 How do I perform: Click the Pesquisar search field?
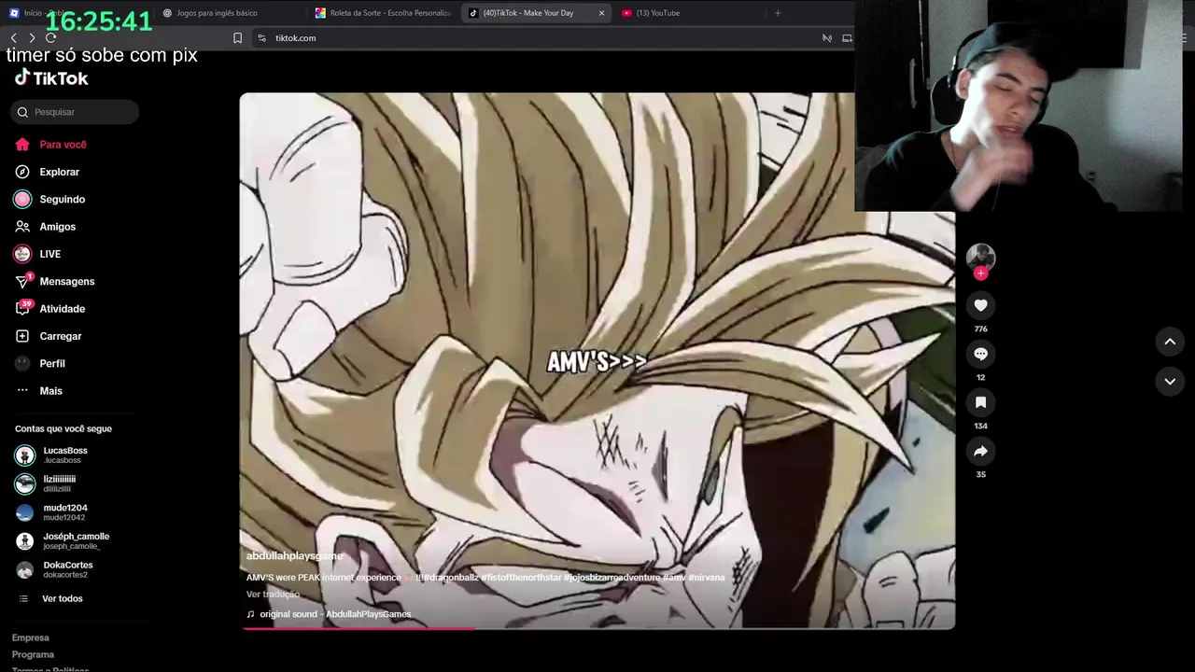pos(75,112)
